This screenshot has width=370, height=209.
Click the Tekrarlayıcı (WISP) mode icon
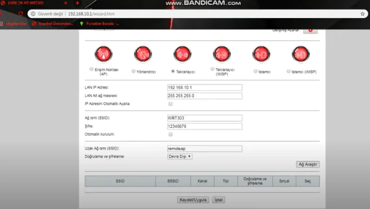(222, 54)
